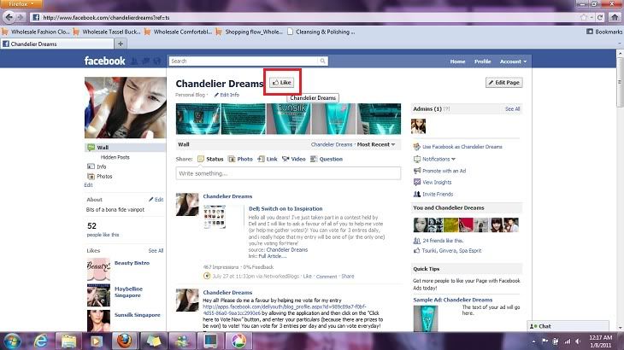Open Hidden Posts in the sidebar
This screenshot has height=350, width=624.
point(115,157)
